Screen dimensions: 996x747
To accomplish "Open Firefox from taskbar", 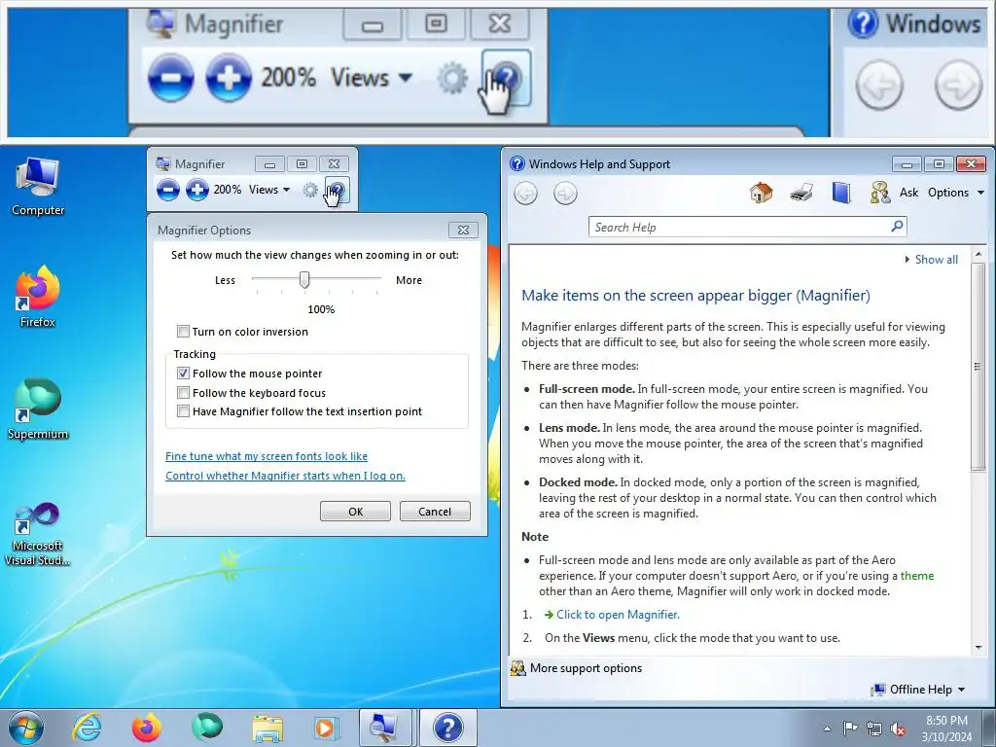I will coord(147,728).
